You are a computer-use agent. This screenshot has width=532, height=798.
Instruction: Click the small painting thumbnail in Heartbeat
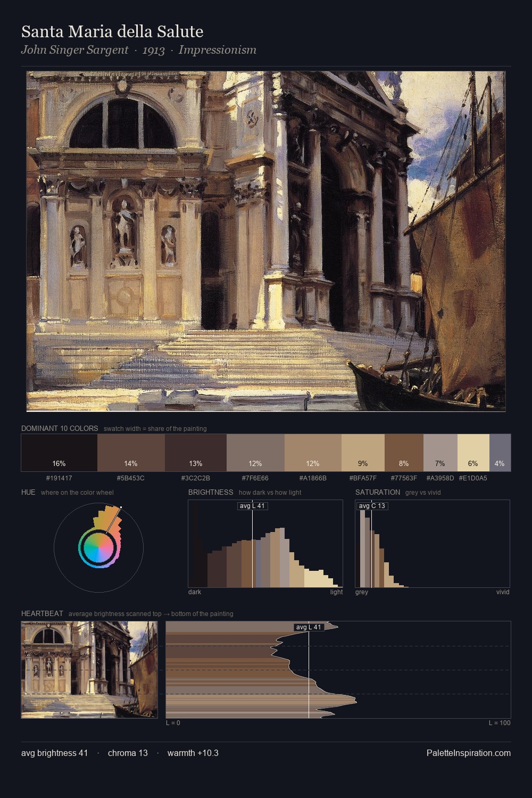click(89, 670)
